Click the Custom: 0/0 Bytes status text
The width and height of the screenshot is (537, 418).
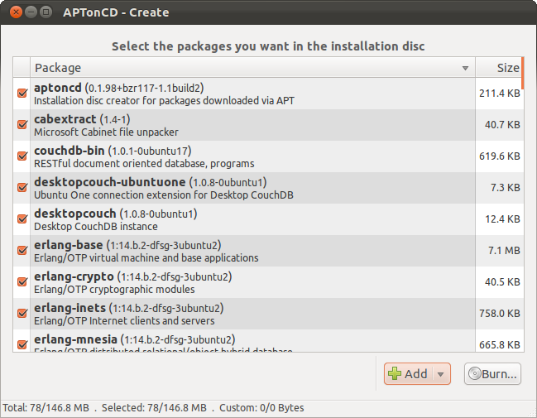coord(261,408)
